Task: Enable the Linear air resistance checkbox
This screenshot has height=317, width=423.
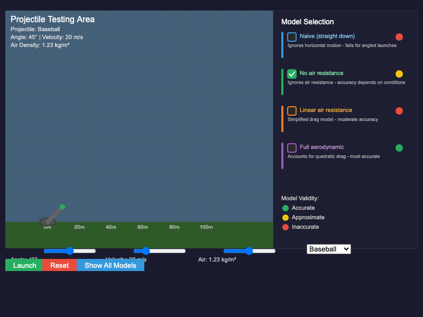Action: coord(292,111)
